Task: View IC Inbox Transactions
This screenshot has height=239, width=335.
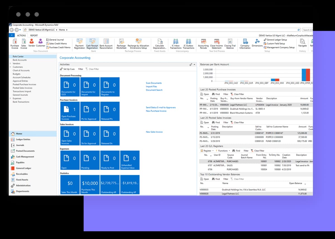Action: point(175,45)
